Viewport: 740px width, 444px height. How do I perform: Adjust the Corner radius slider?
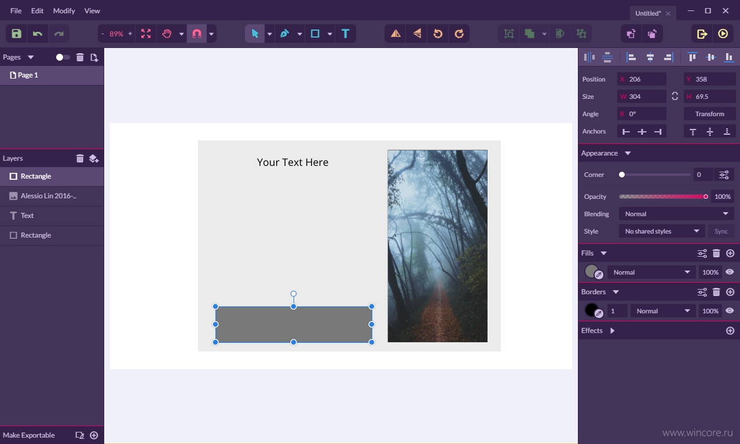click(655, 175)
